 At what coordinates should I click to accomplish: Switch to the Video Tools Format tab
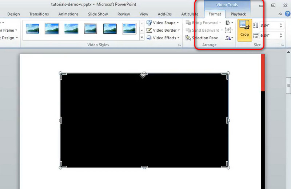coord(215,14)
